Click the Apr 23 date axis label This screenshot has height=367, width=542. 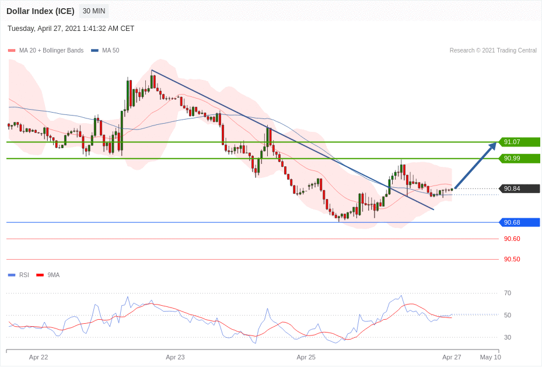click(x=175, y=357)
